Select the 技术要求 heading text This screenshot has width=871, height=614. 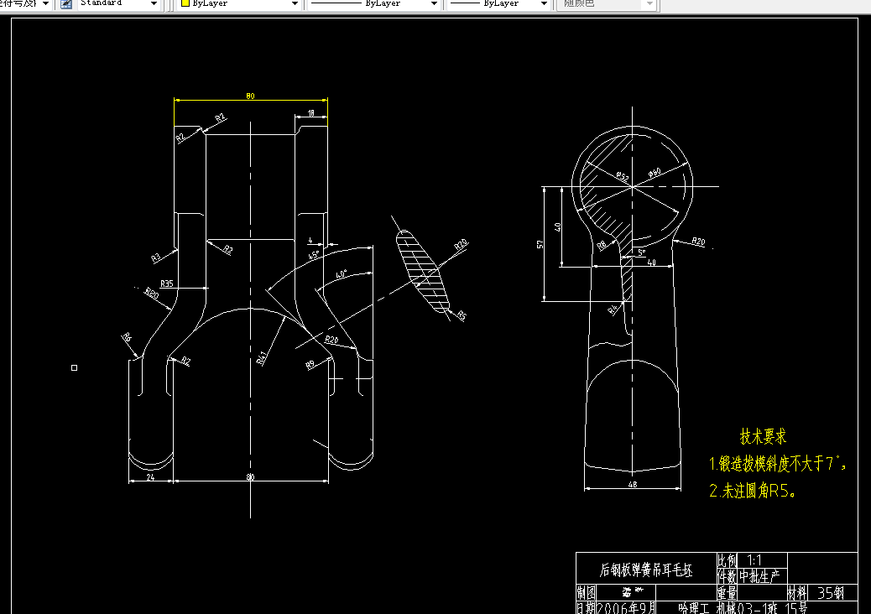[x=764, y=437]
